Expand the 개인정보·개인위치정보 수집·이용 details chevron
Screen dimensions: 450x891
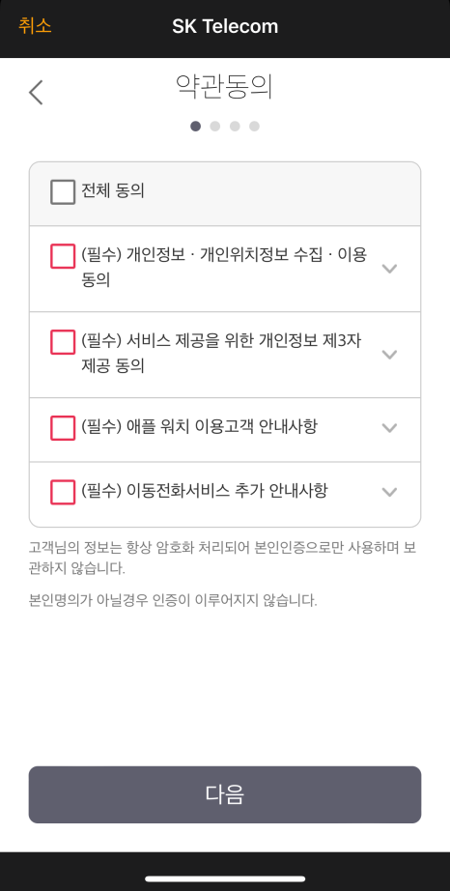[x=389, y=269]
